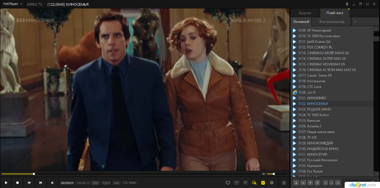Viewport: 380px width, 188px height.
Task: Select 0112. FOX COMEDY PL
Action: [x=332, y=47]
